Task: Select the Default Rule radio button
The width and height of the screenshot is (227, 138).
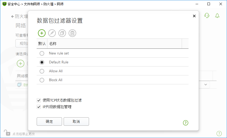Action: pos(42,62)
